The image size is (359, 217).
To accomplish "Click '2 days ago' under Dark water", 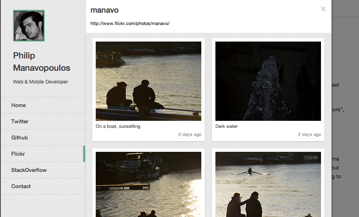I will [309, 135].
